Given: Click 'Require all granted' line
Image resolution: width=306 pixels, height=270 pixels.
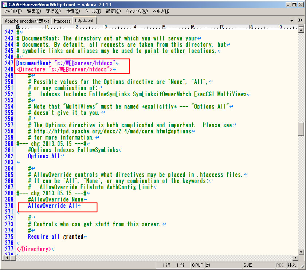Looking at the screenshot, I should coord(56,236).
